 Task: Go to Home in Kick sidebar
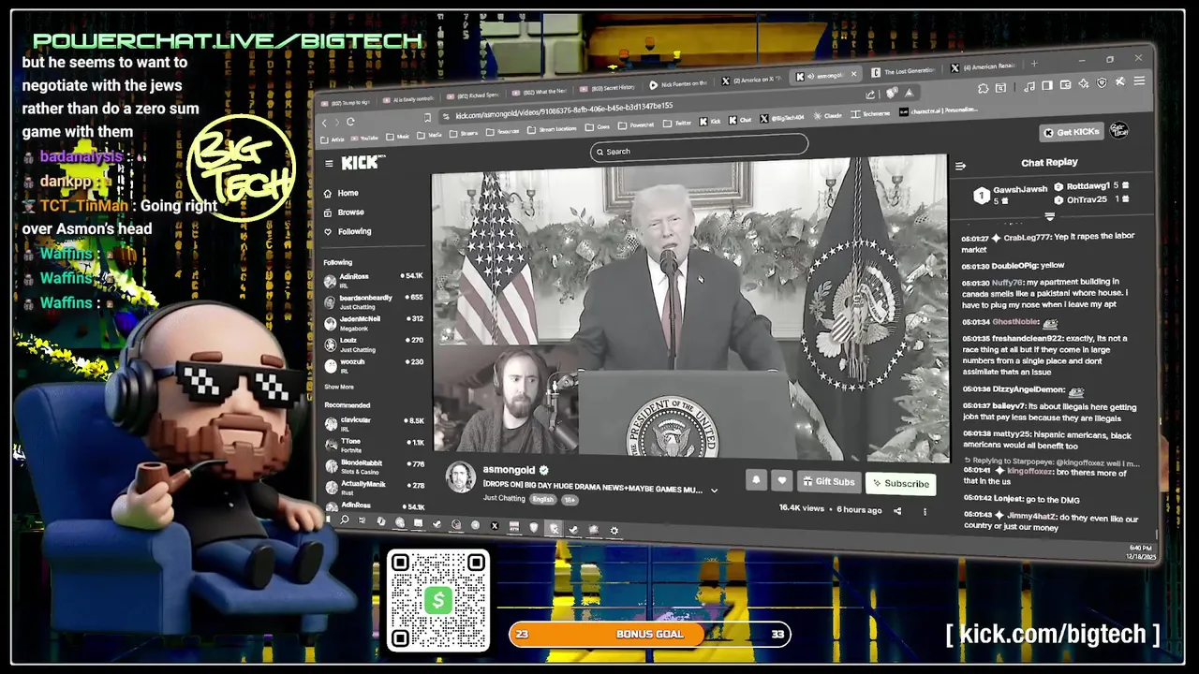(x=341, y=193)
